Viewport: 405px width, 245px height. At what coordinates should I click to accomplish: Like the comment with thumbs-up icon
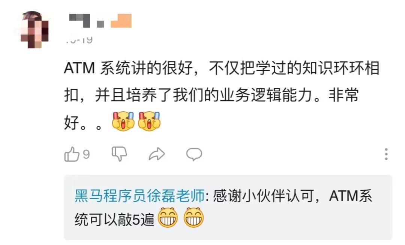[x=72, y=154]
